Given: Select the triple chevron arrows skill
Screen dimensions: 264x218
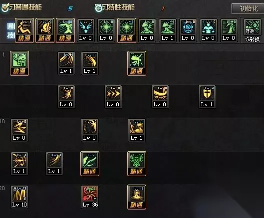Looking at the screenshot, I should (x=113, y=97).
